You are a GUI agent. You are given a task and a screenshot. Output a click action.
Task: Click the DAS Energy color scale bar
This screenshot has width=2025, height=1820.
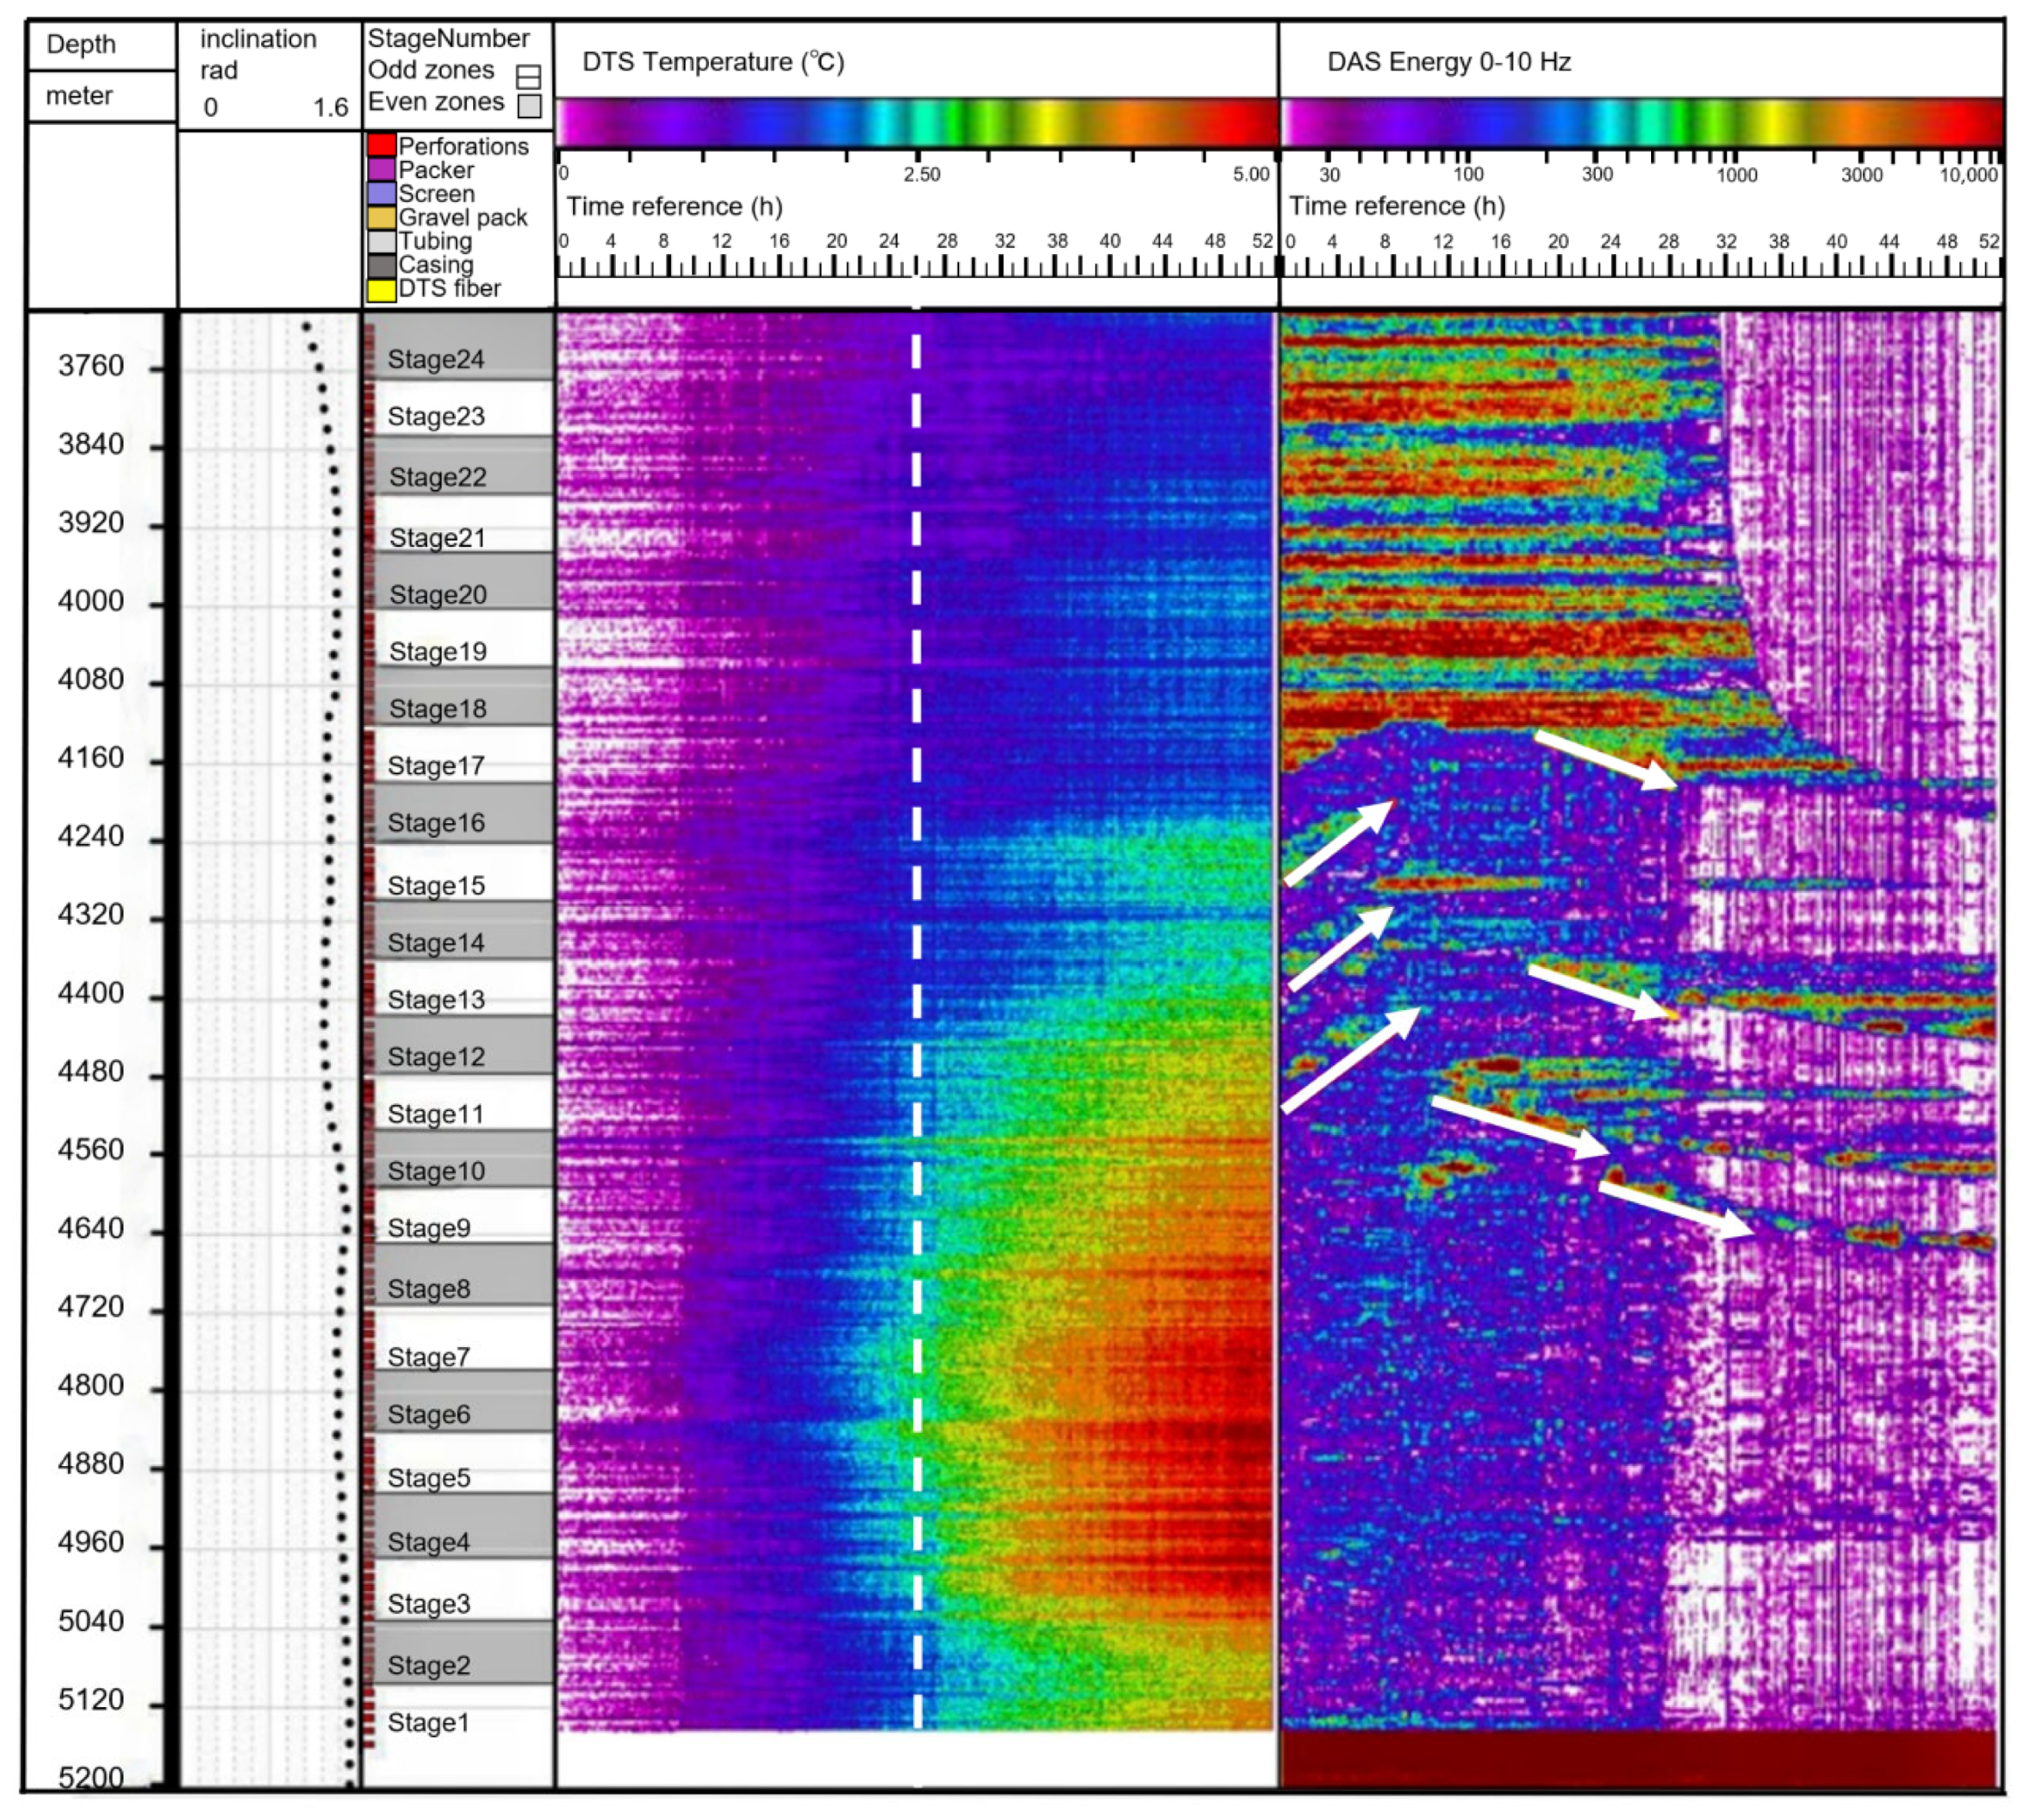(x=1641, y=124)
